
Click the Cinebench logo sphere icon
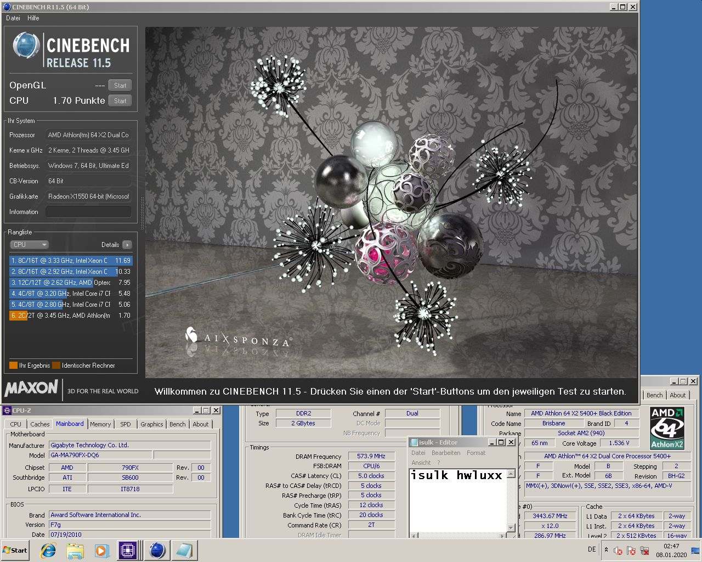pyautogui.click(x=26, y=46)
